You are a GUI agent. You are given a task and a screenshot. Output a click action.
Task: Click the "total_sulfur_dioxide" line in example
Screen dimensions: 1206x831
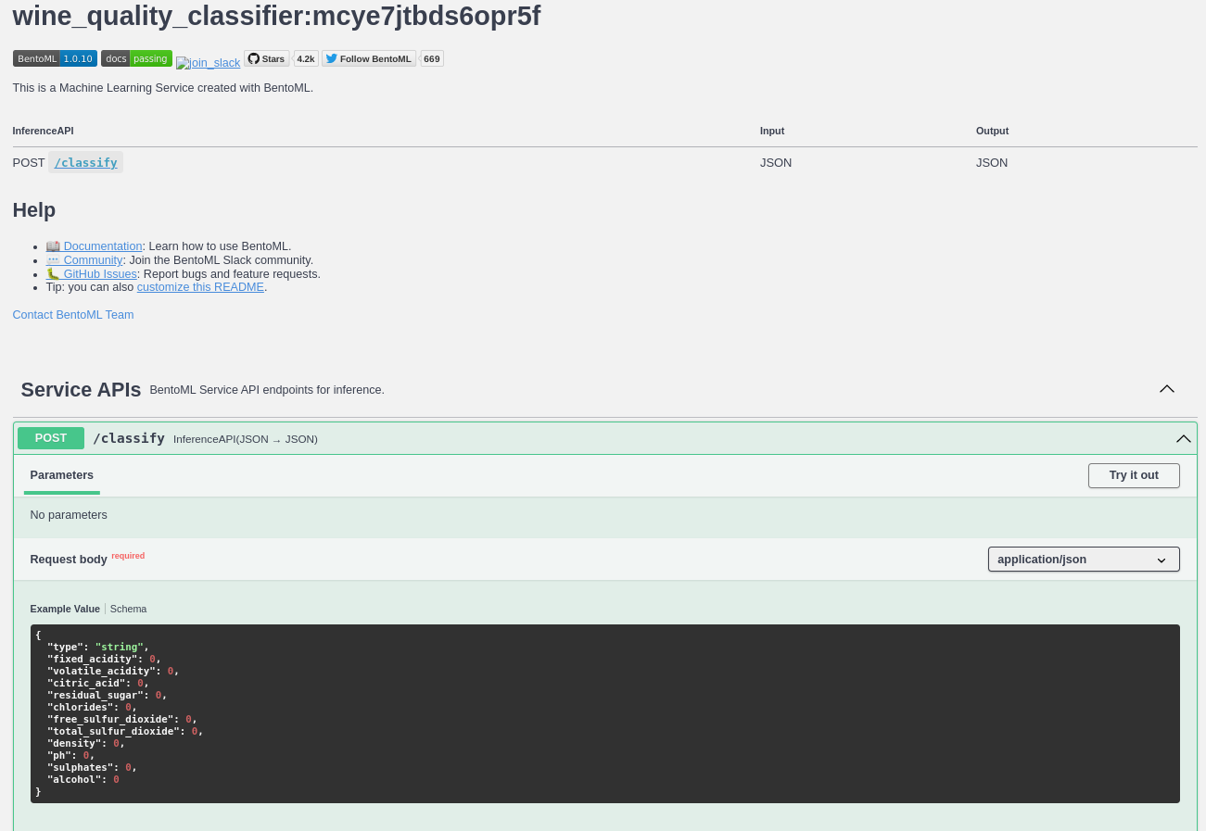click(125, 731)
